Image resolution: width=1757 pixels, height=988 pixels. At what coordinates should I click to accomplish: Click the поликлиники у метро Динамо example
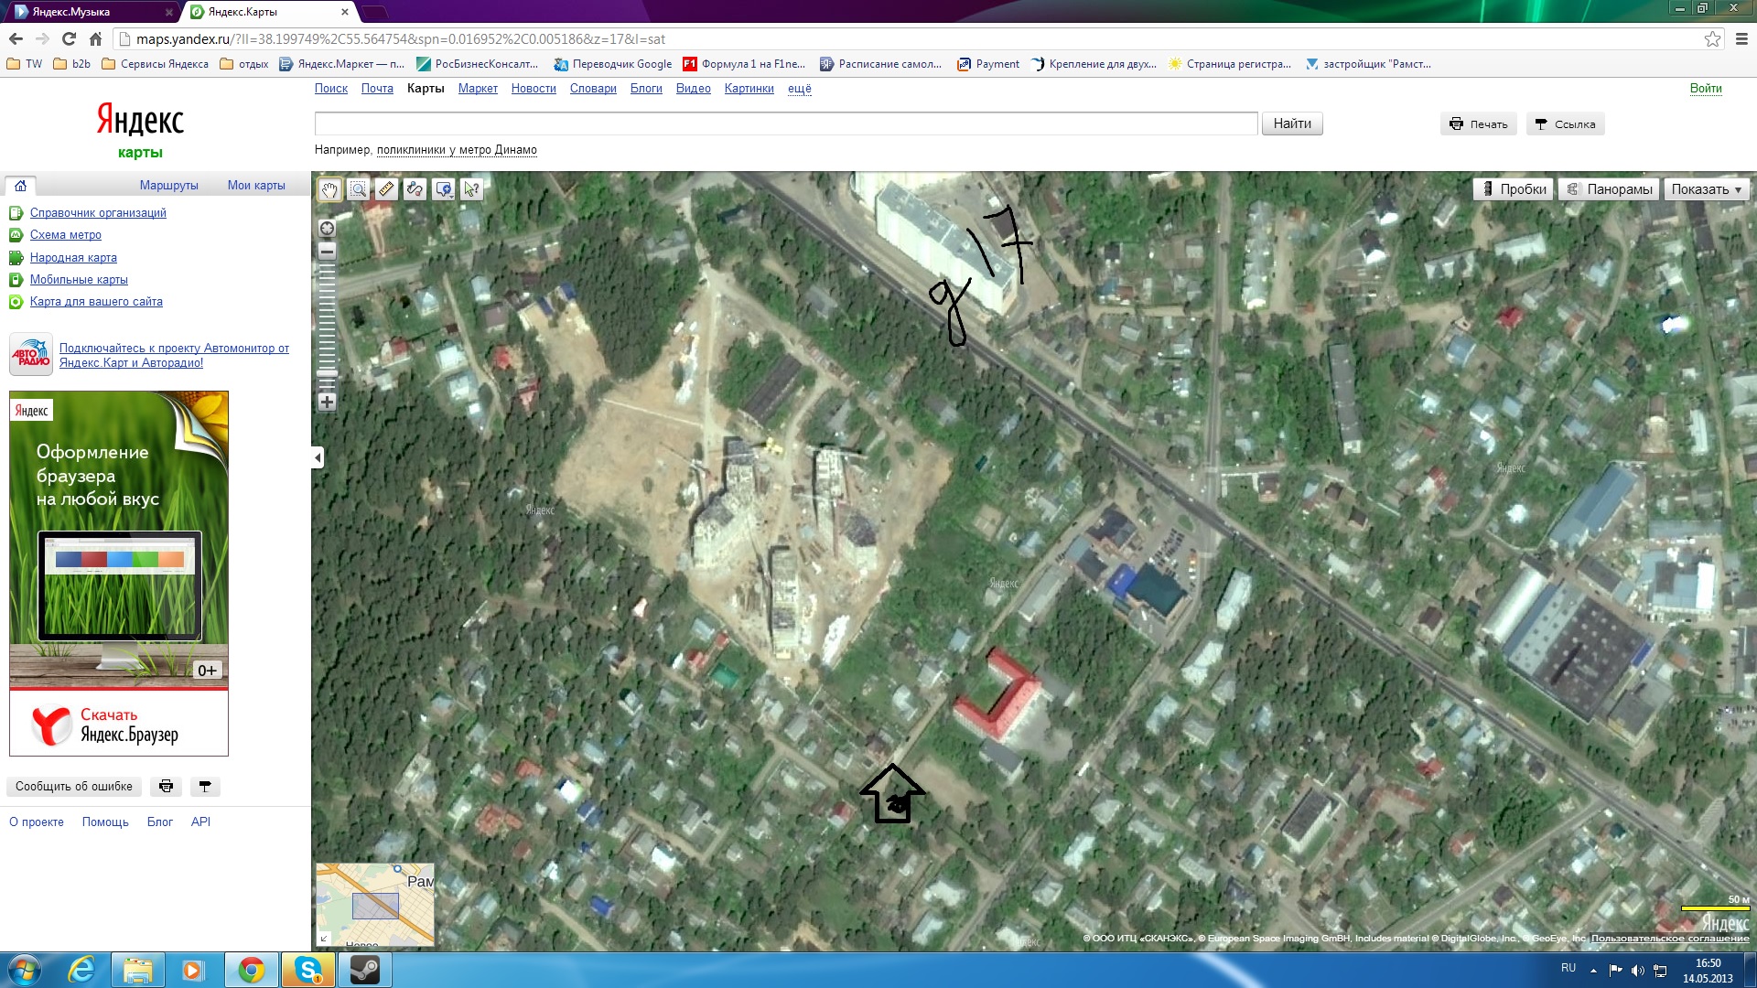(457, 150)
